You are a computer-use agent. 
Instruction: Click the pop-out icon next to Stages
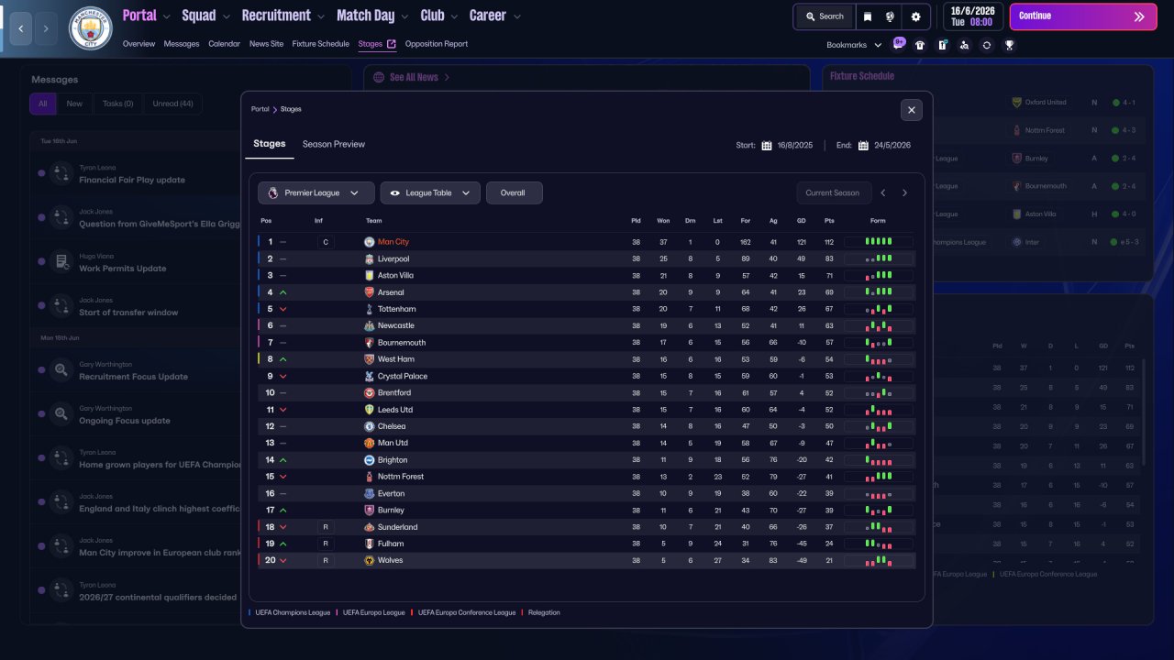coord(392,44)
